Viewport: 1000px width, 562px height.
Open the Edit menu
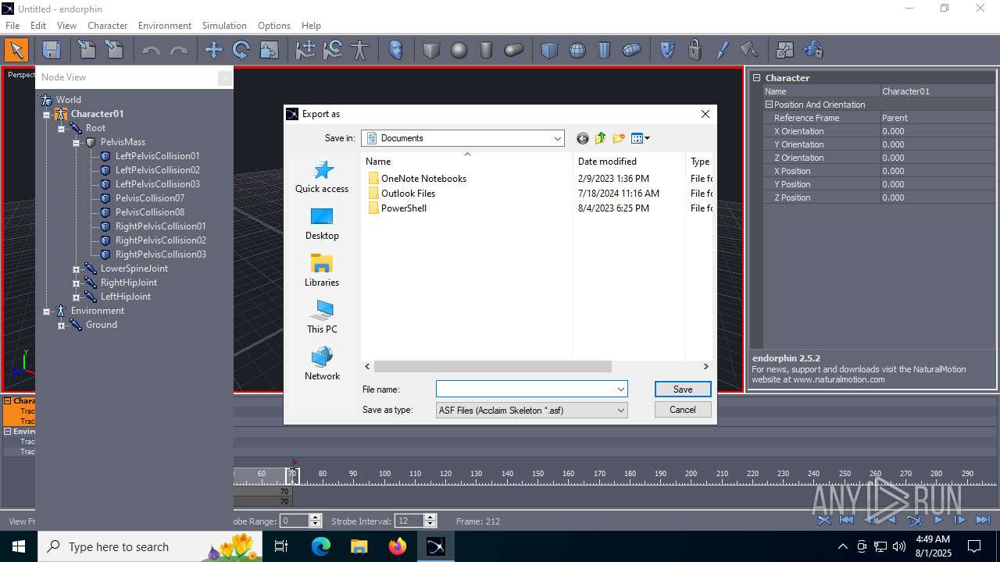pos(38,25)
